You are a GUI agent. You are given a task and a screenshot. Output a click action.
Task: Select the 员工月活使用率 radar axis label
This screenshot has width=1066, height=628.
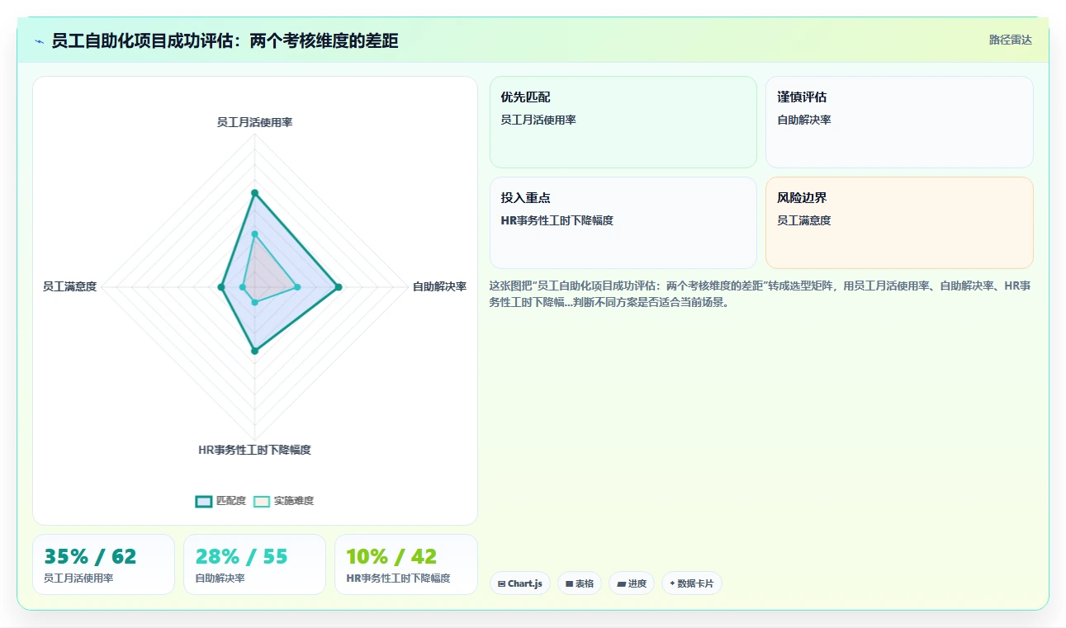pyautogui.click(x=254, y=122)
